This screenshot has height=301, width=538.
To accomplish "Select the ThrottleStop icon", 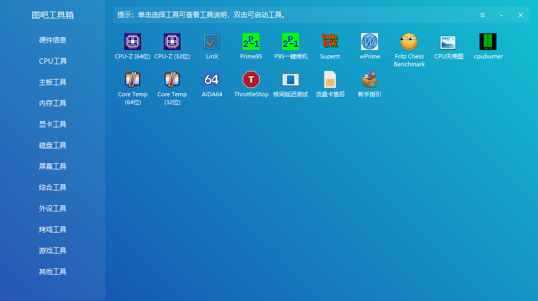I will 251,80.
